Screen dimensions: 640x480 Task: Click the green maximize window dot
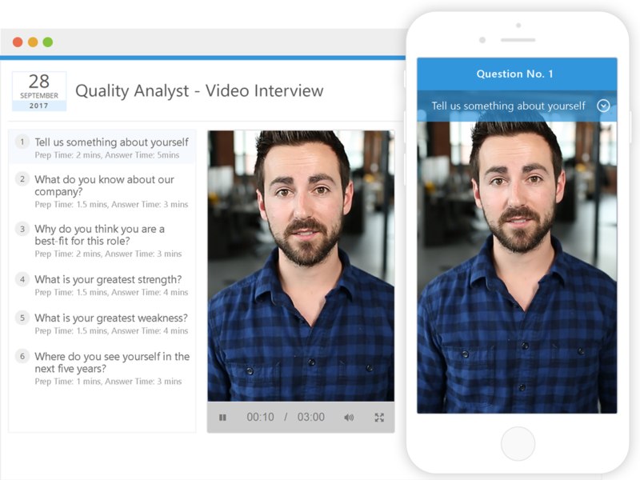pos(48,42)
